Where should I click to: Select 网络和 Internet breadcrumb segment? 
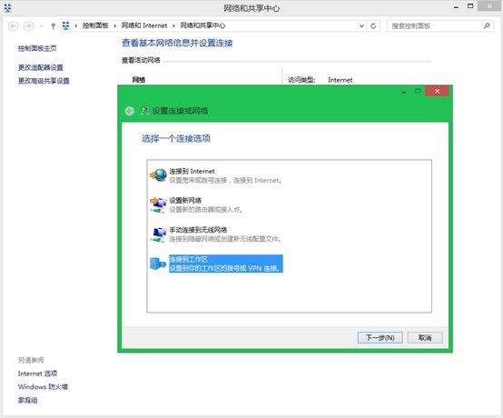click(144, 25)
